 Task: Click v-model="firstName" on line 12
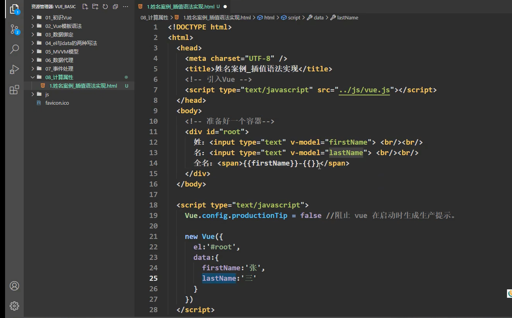(331, 142)
